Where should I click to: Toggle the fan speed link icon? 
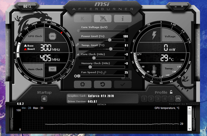[105, 73]
